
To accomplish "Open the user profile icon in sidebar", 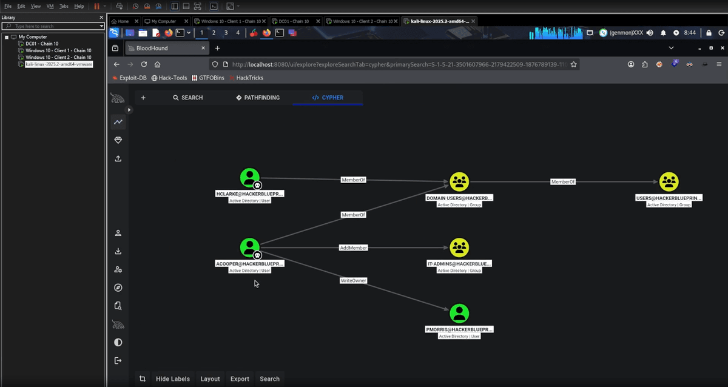I will point(118,233).
